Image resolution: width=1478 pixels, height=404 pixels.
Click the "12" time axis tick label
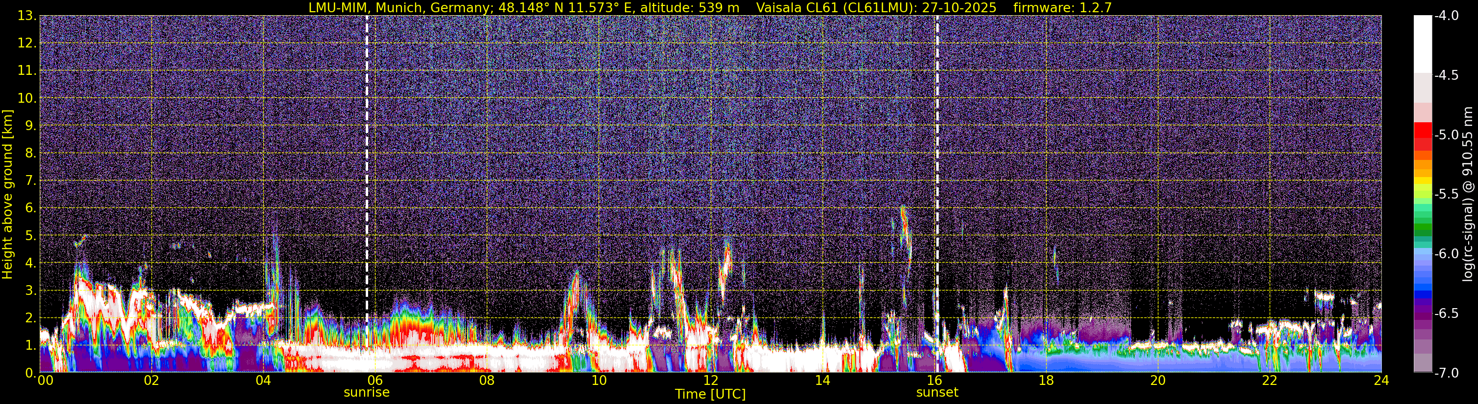pos(710,381)
